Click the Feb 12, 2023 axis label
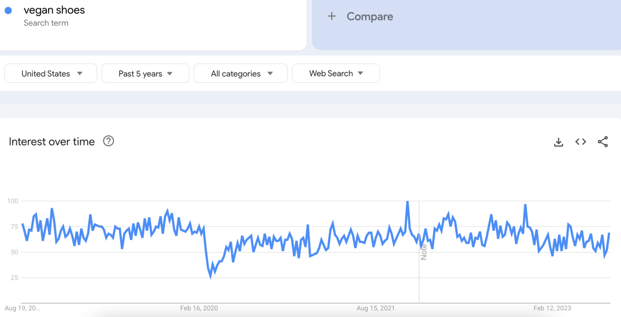Image resolution: width=621 pixels, height=317 pixels. 552,308
